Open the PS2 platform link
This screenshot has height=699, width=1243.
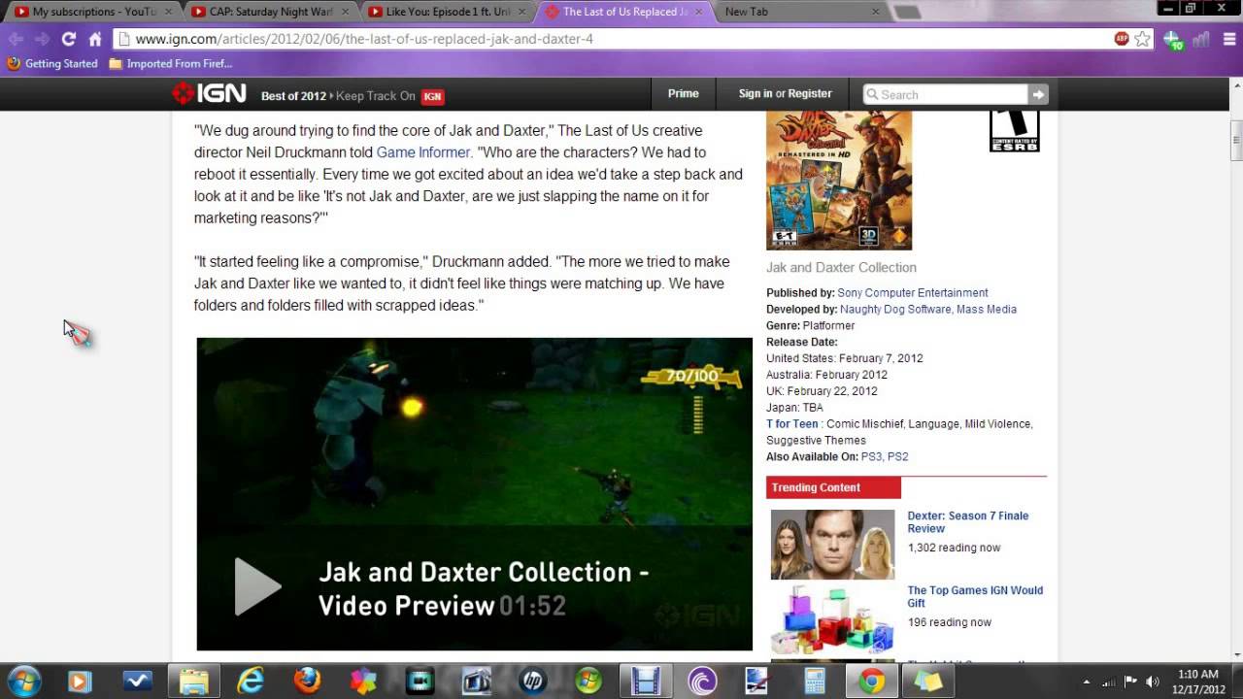[x=898, y=456]
